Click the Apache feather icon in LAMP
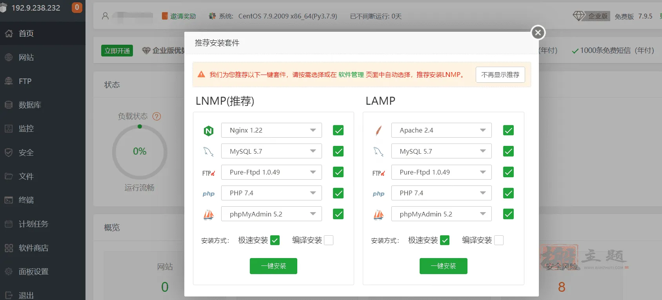Image resolution: width=662 pixels, height=300 pixels. click(x=378, y=131)
